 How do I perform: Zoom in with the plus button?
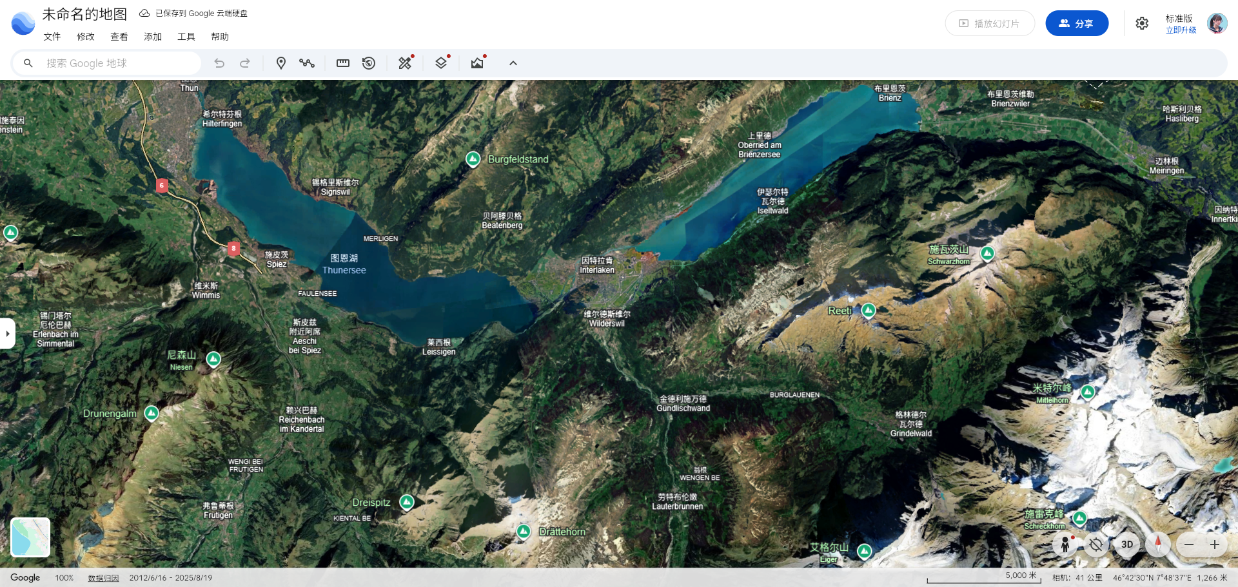[1214, 544]
